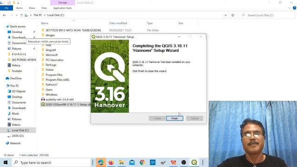297x167 pixels.
Task: Select the PerfLogs folder
Action: 51,65
